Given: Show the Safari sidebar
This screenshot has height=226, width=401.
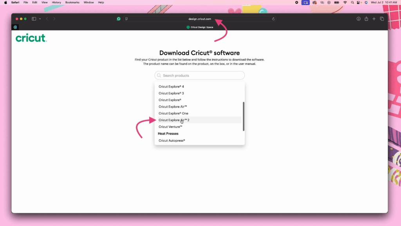Looking at the screenshot, I should click(34, 19).
